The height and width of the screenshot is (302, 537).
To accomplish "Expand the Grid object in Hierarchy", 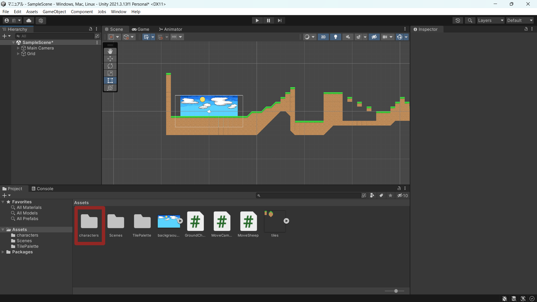I will tap(18, 54).
